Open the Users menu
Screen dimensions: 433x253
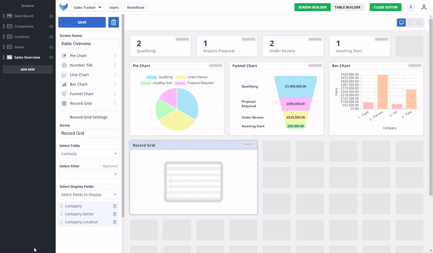click(114, 8)
